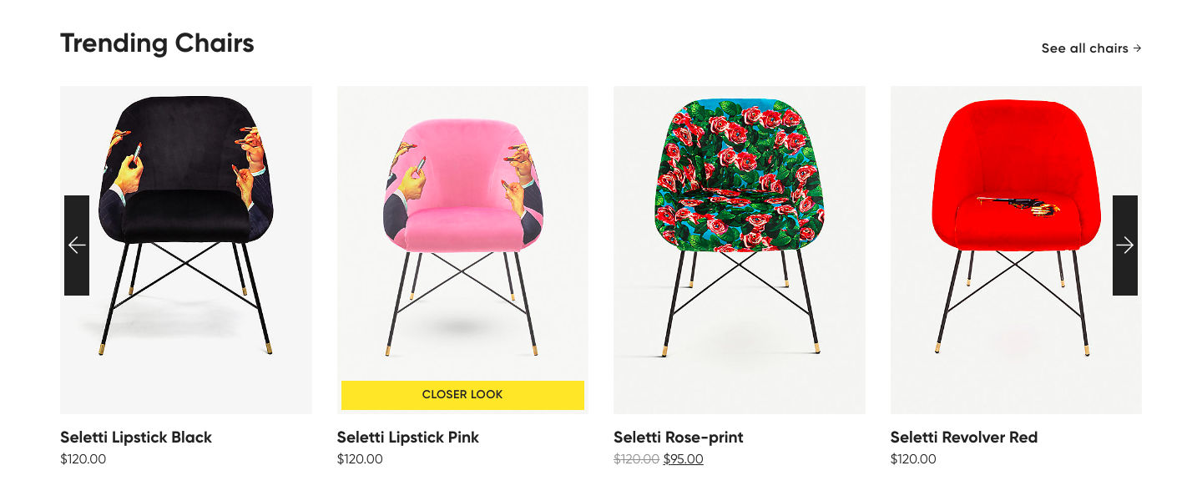Click the Trending Chairs heading
This screenshot has height=501, width=1202.
(157, 43)
